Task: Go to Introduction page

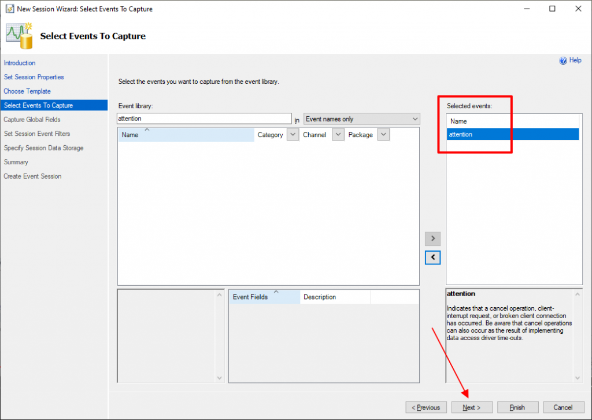Action: [x=20, y=62]
